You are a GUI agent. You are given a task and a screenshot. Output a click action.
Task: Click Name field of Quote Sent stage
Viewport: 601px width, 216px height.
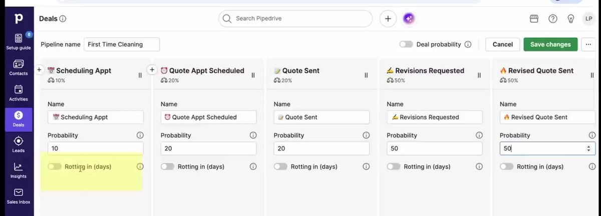pyautogui.click(x=322, y=117)
